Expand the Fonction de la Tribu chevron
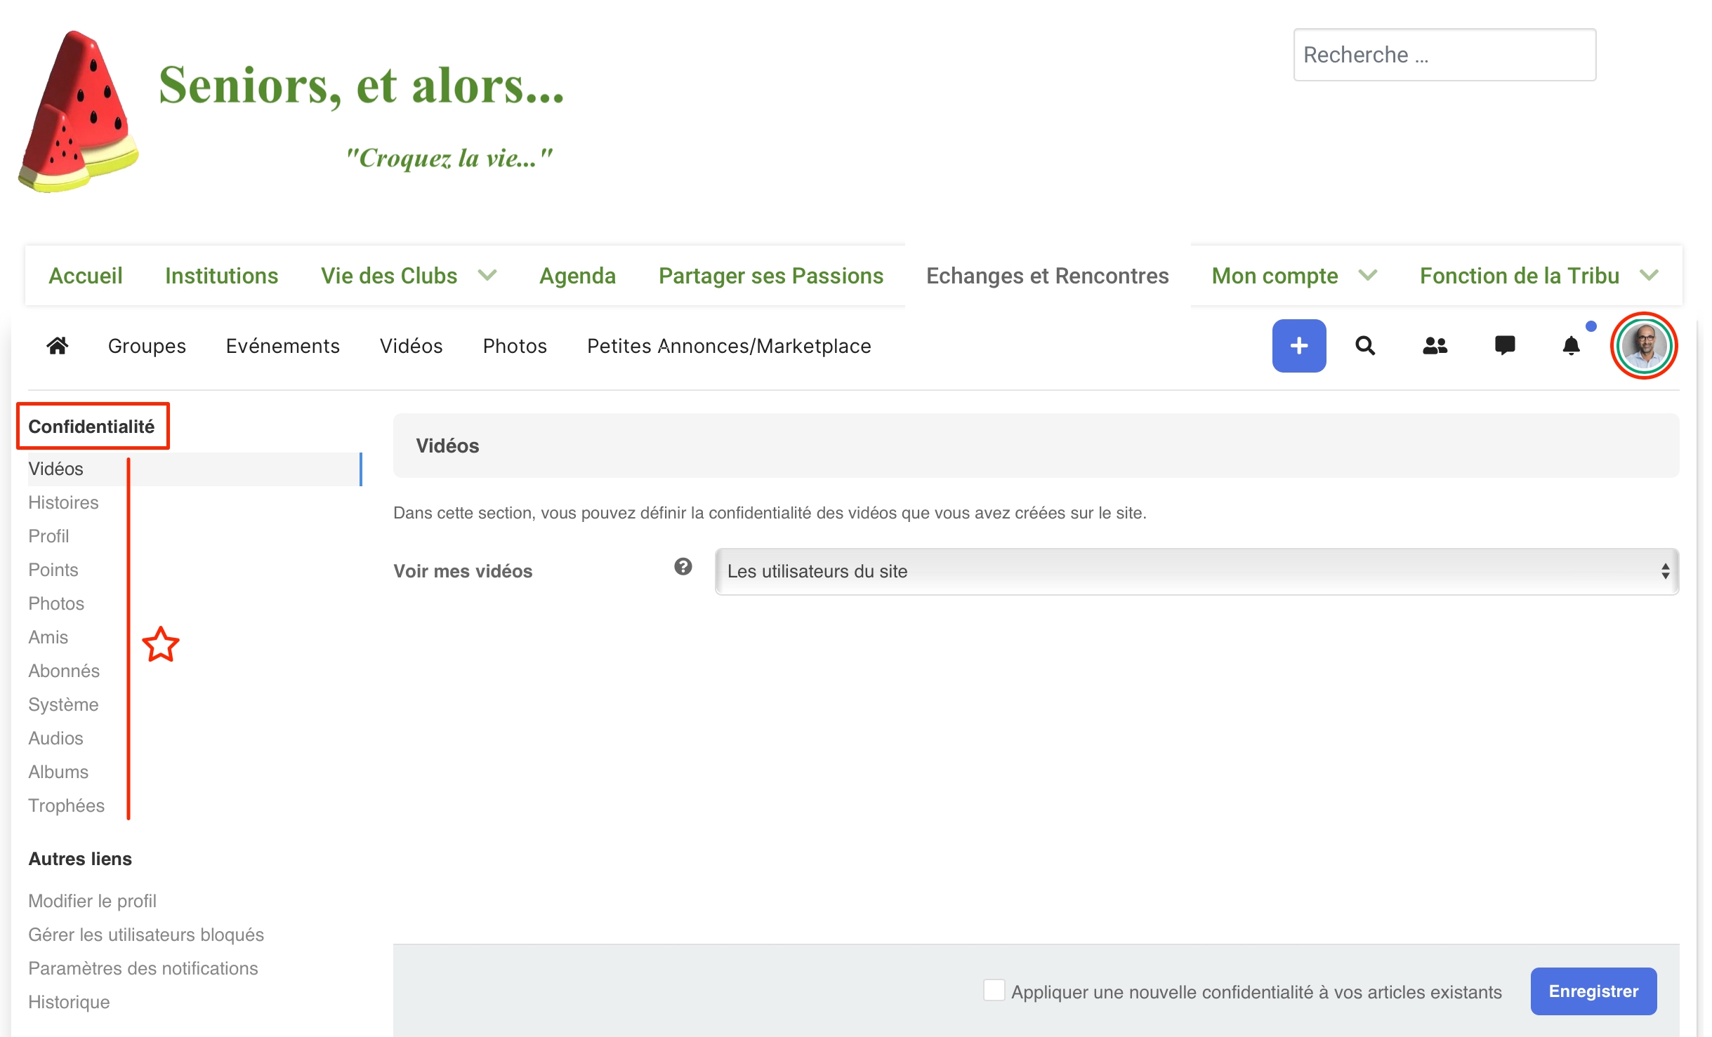 click(1650, 276)
